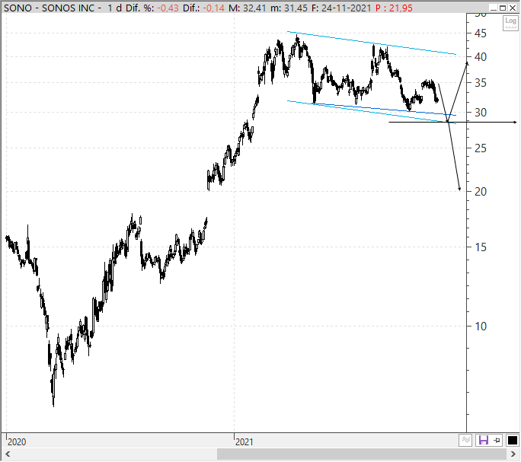Click the horizontal scrollbar thumb

point(362,454)
